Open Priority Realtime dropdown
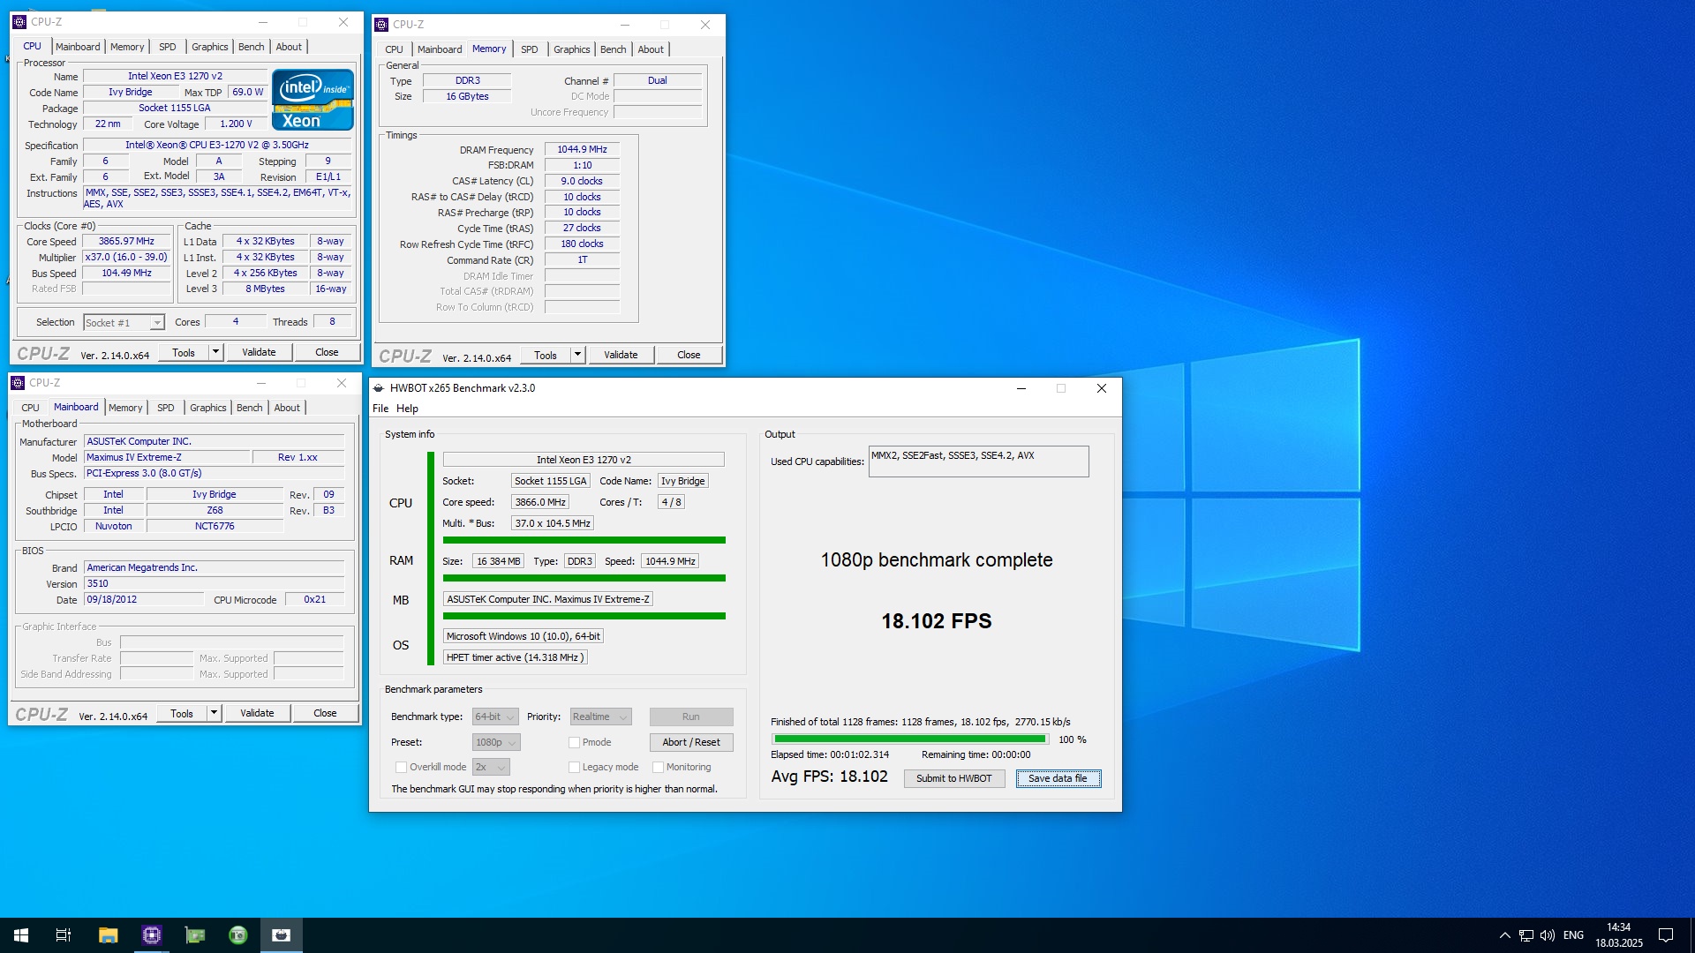This screenshot has height=953, width=1695. pyautogui.click(x=600, y=717)
